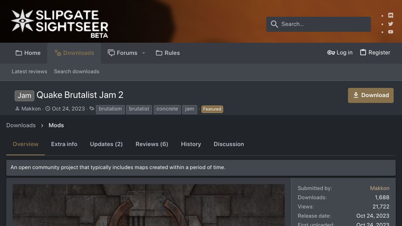
Task: Click author Makkon under the title
Action: (x=31, y=109)
